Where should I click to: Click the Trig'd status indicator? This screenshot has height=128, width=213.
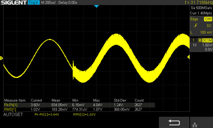pyautogui.click(x=34, y=2)
